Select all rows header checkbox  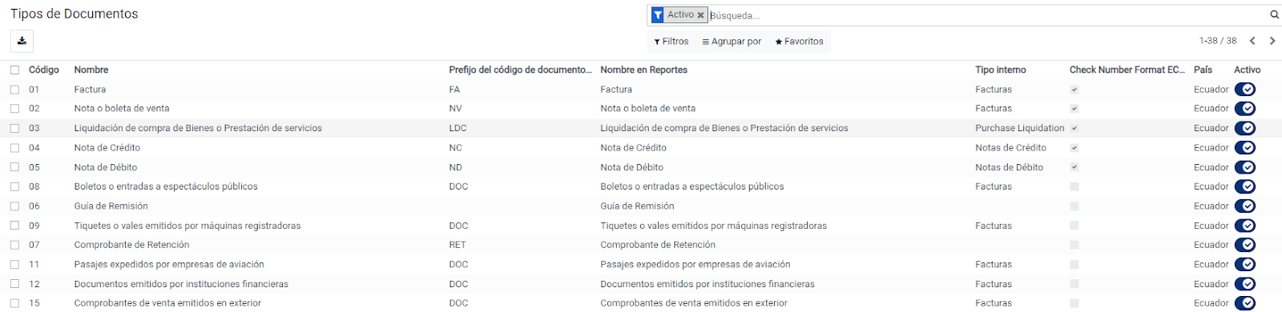click(x=14, y=70)
